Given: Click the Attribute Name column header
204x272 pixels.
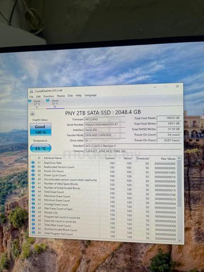Looking at the screenshot, I should (53, 158).
